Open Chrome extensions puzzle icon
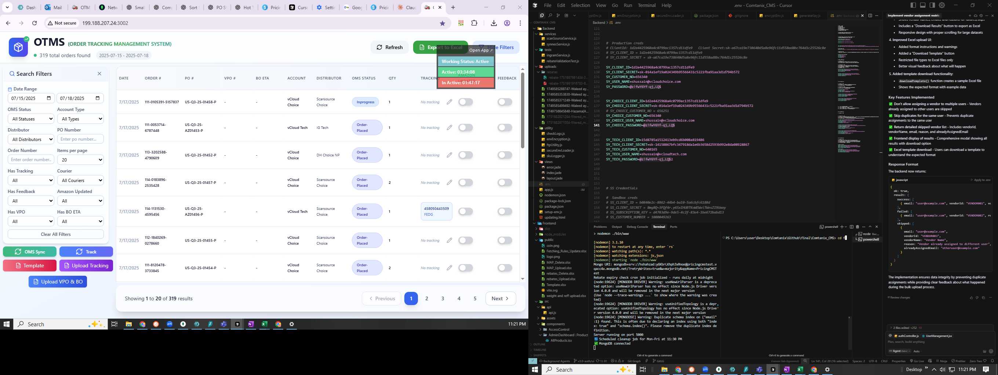Screen dimensions: 998x375 [474, 23]
